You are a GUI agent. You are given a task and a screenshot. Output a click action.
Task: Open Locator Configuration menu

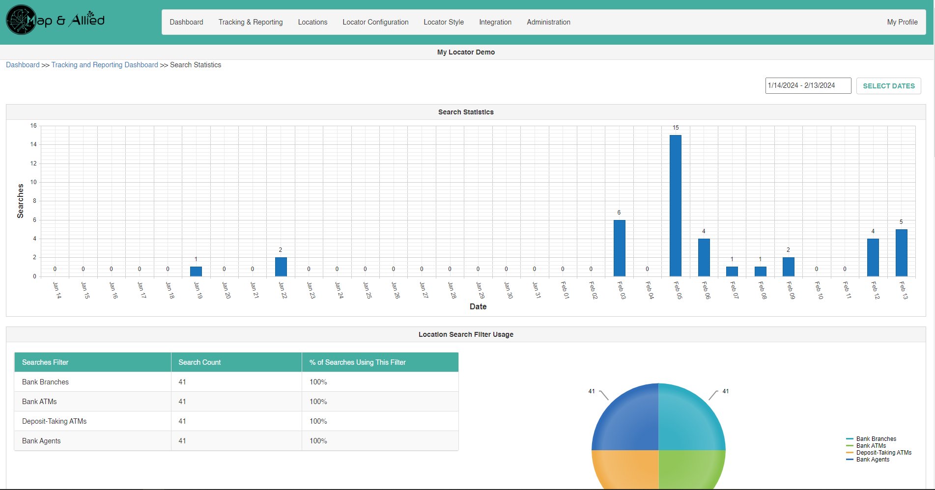pos(375,22)
